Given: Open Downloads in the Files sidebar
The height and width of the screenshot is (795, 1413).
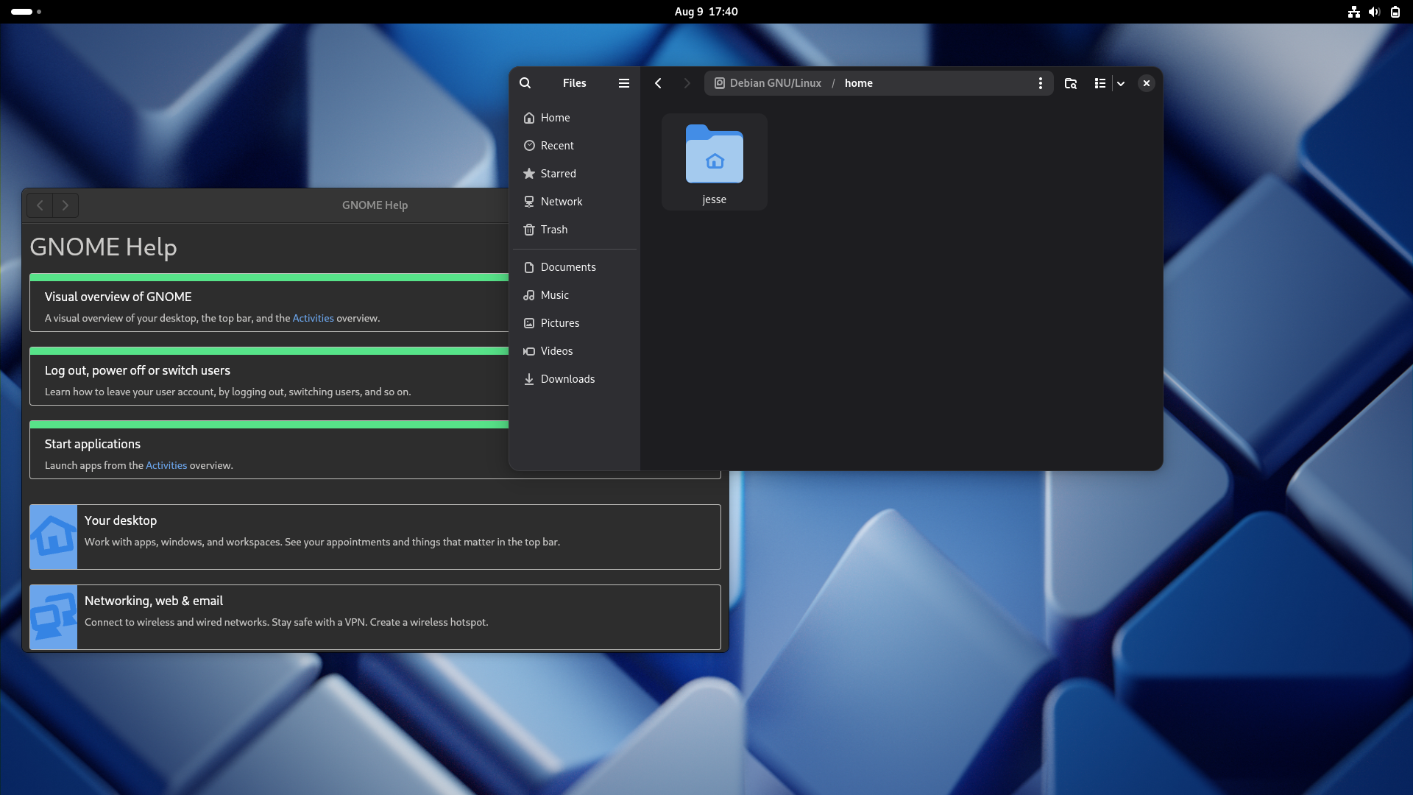Looking at the screenshot, I should point(575,379).
